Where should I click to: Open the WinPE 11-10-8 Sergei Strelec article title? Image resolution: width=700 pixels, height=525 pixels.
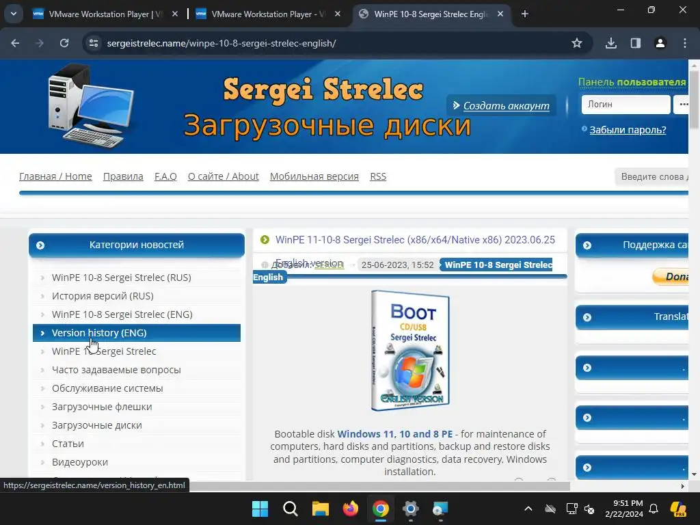point(415,240)
